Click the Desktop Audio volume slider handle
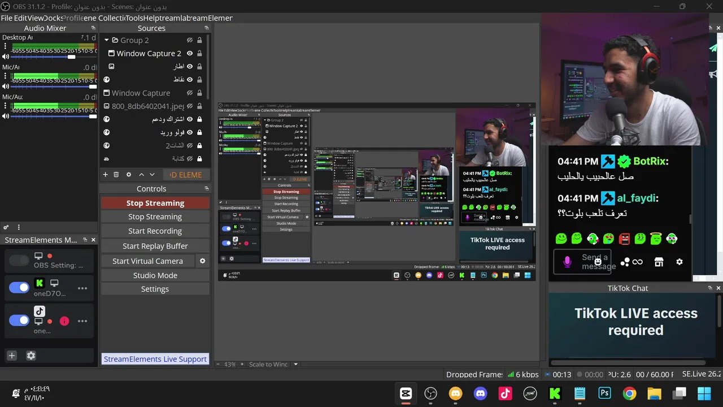Viewport: 723px width, 407px height. pyautogui.click(x=72, y=57)
